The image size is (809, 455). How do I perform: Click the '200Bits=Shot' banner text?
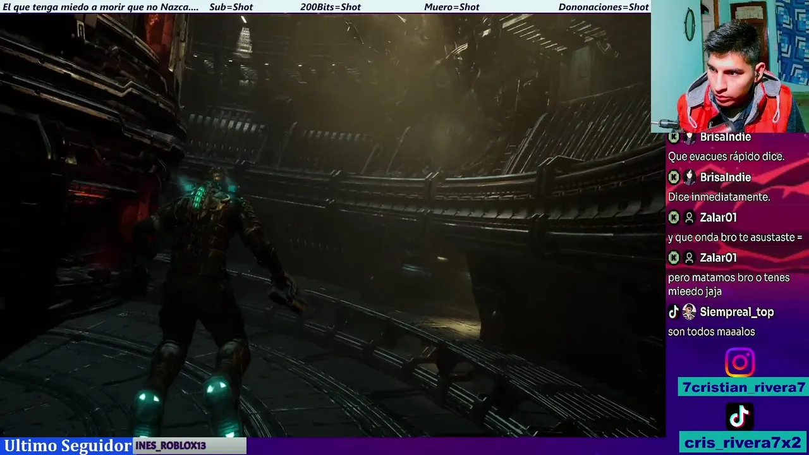331,7
